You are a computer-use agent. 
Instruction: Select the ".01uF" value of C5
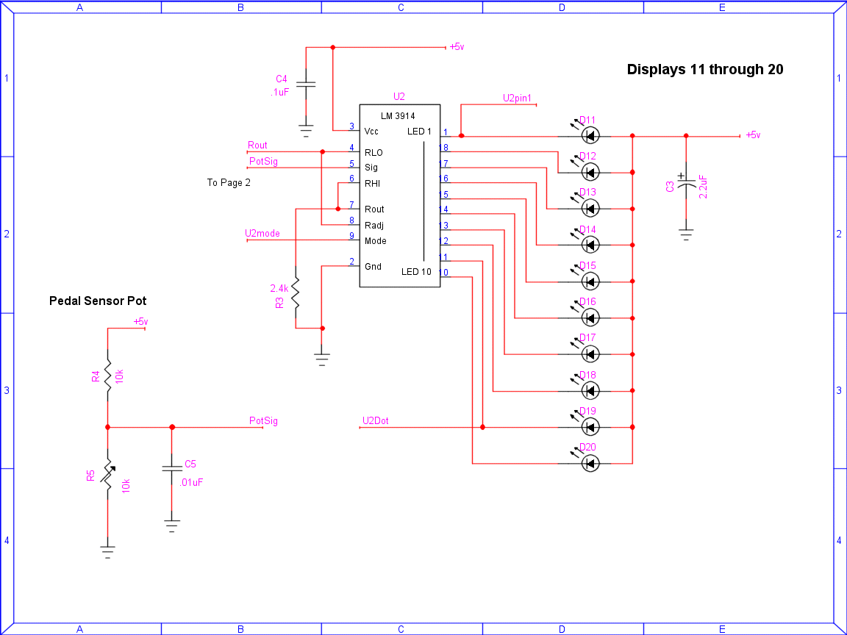tap(191, 482)
